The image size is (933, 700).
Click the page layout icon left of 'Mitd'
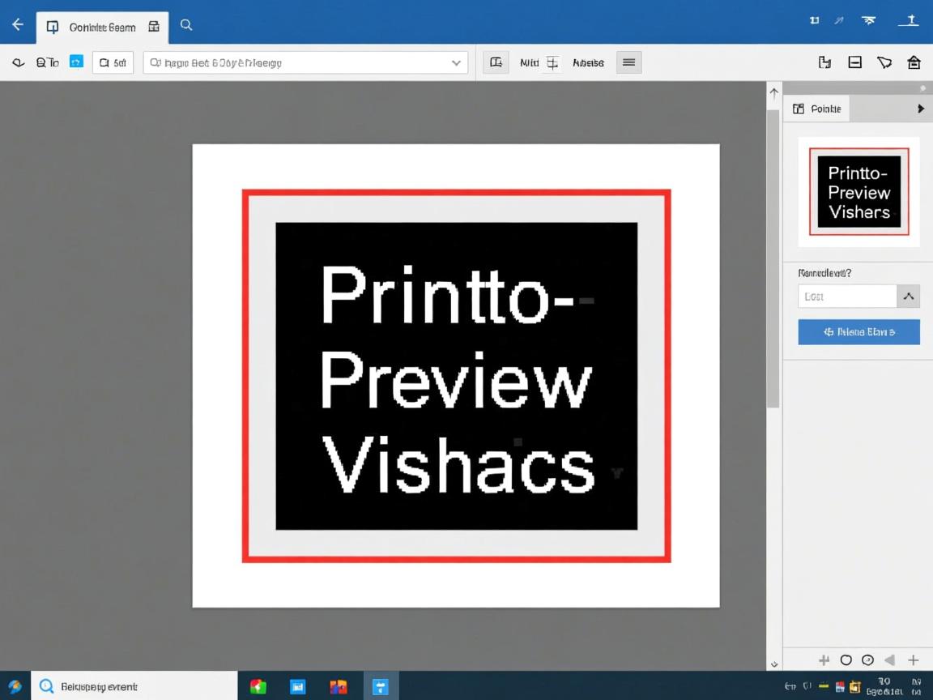[x=496, y=62]
